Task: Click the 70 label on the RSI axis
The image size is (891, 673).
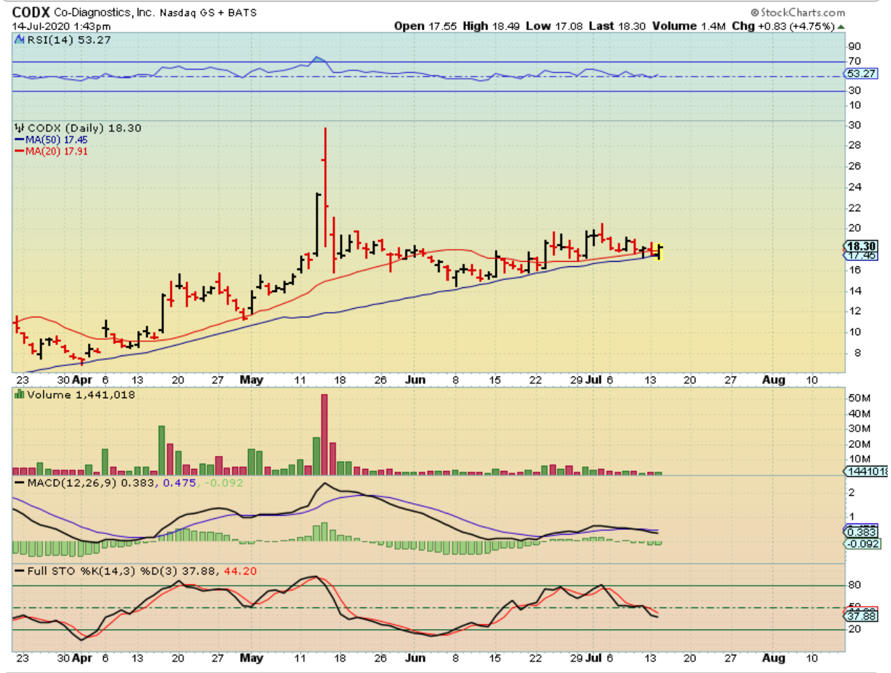Action: (x=854, y=61)
